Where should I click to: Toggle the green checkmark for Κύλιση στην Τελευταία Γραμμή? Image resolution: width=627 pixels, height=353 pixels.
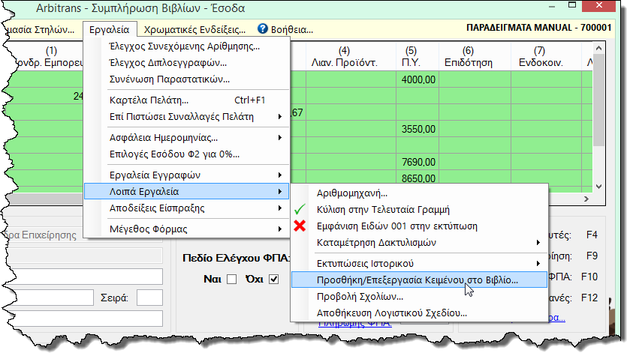300,209
